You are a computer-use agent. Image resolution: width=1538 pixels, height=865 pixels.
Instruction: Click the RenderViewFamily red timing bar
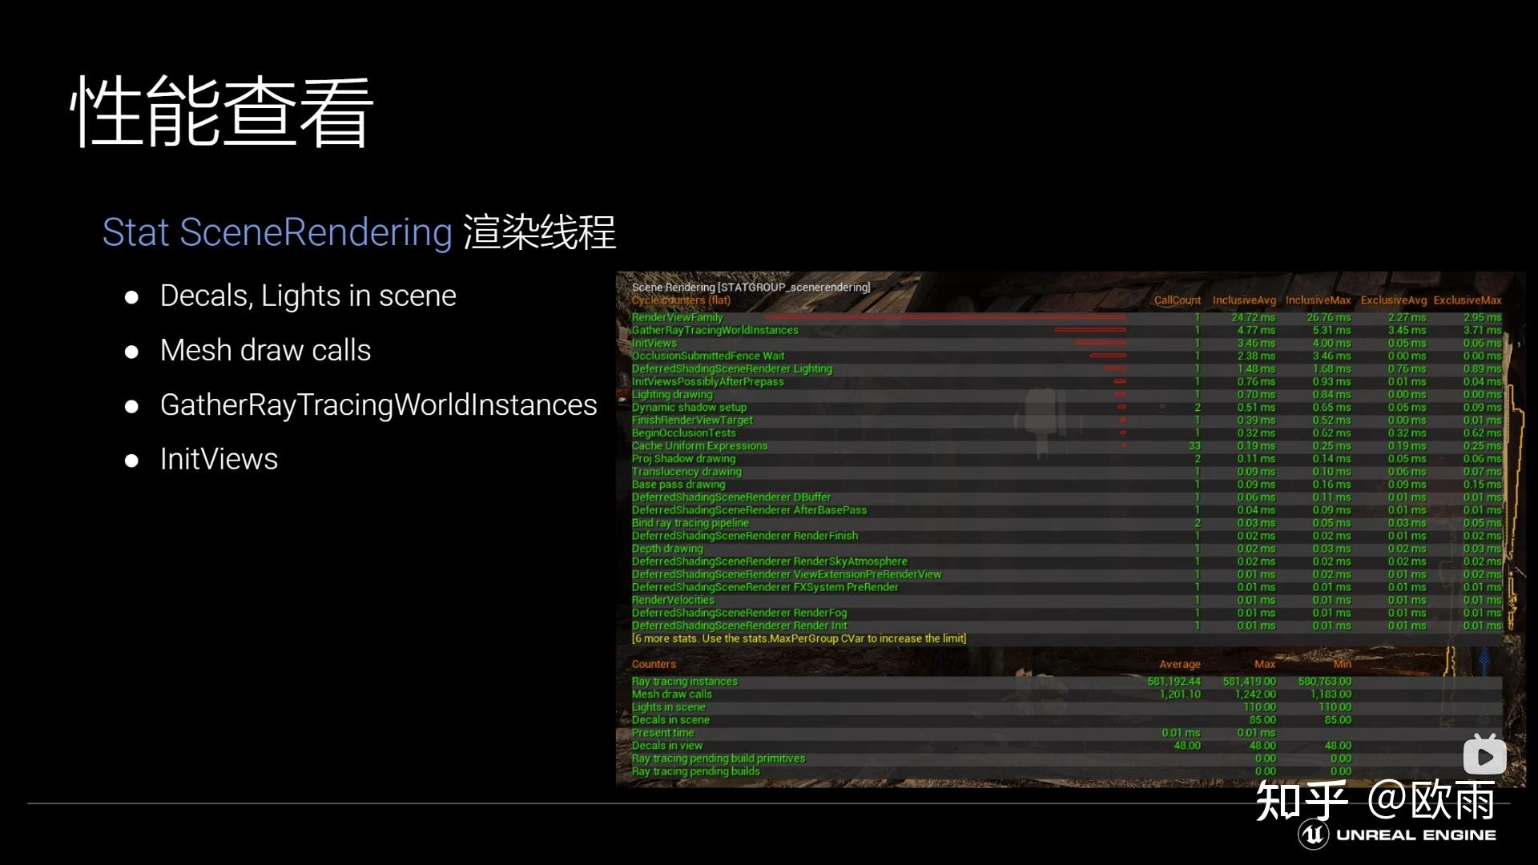point(945,317)
